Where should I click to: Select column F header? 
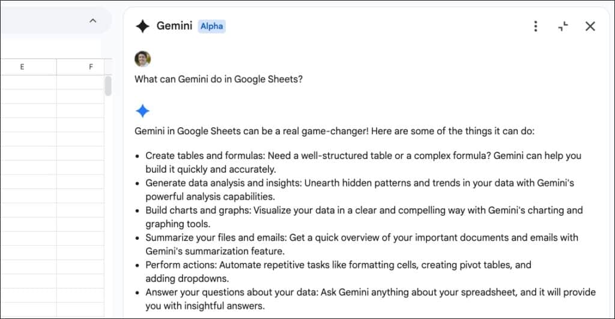(x=91, y=67)
